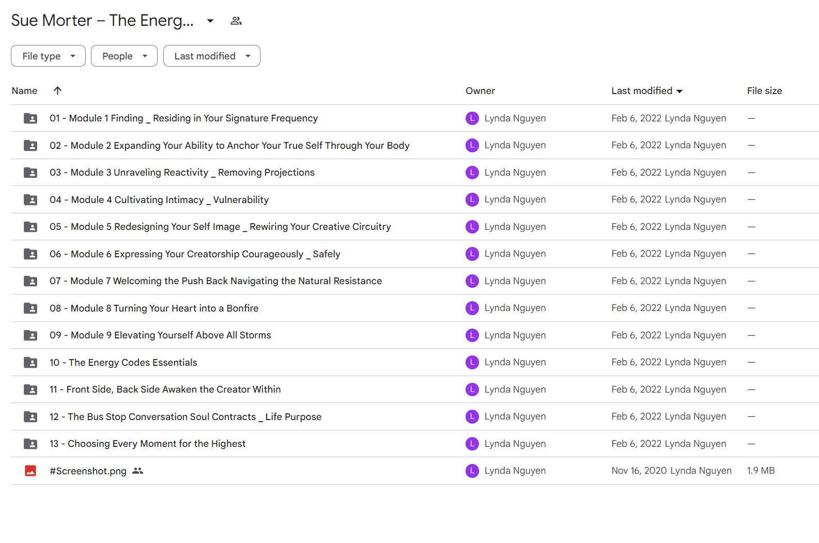Screen dimensions: 819x543
Task: Click 'Nov 16, 2020' modified date
Action: coord(639,471)
